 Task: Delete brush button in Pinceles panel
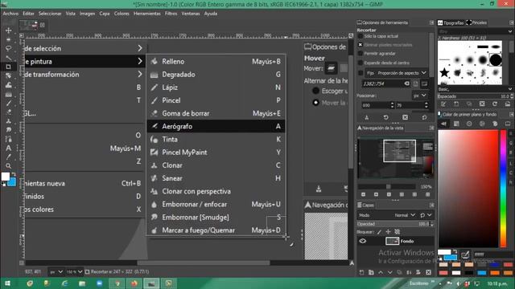(482, 104)
